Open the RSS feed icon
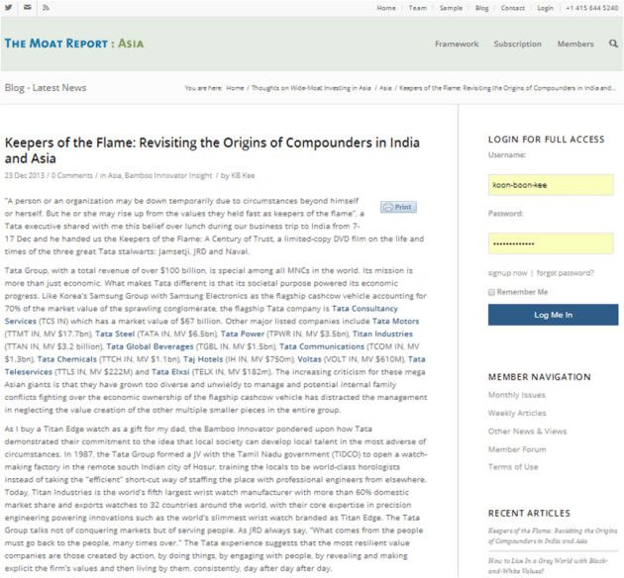Screen dimensions: 624x578 tap(46, 8)
